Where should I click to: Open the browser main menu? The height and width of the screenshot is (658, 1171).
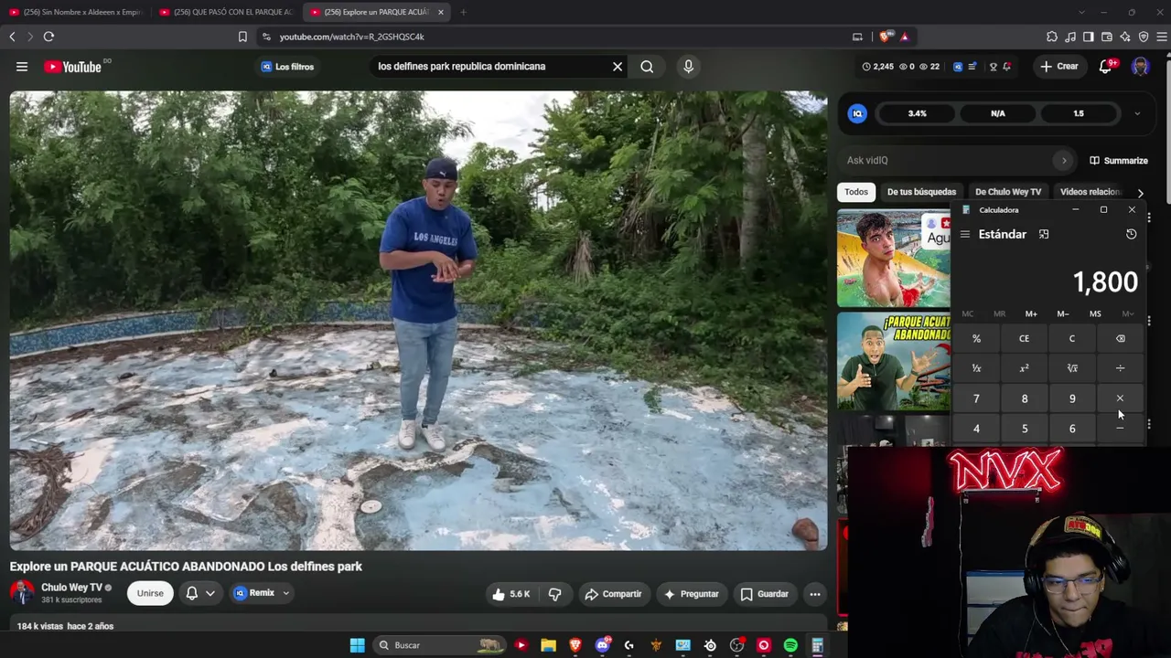click(x=1162, y=37)
